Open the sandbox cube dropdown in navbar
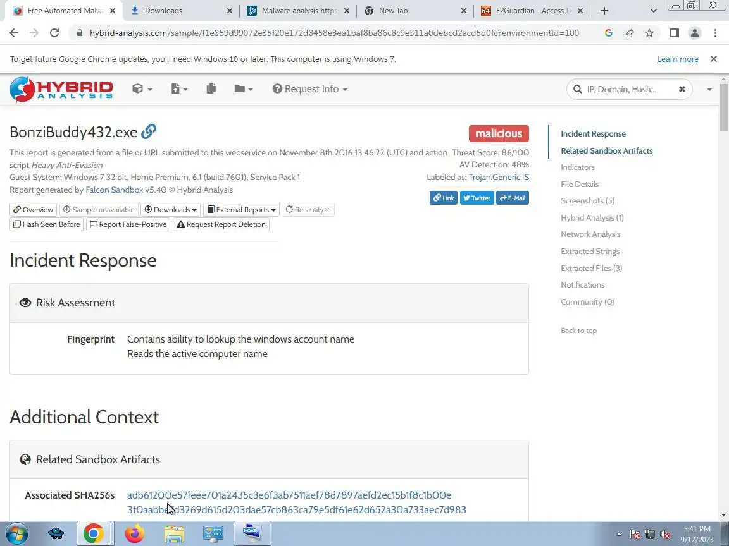This screenshot has width=729, height=546. coord(142,88)
